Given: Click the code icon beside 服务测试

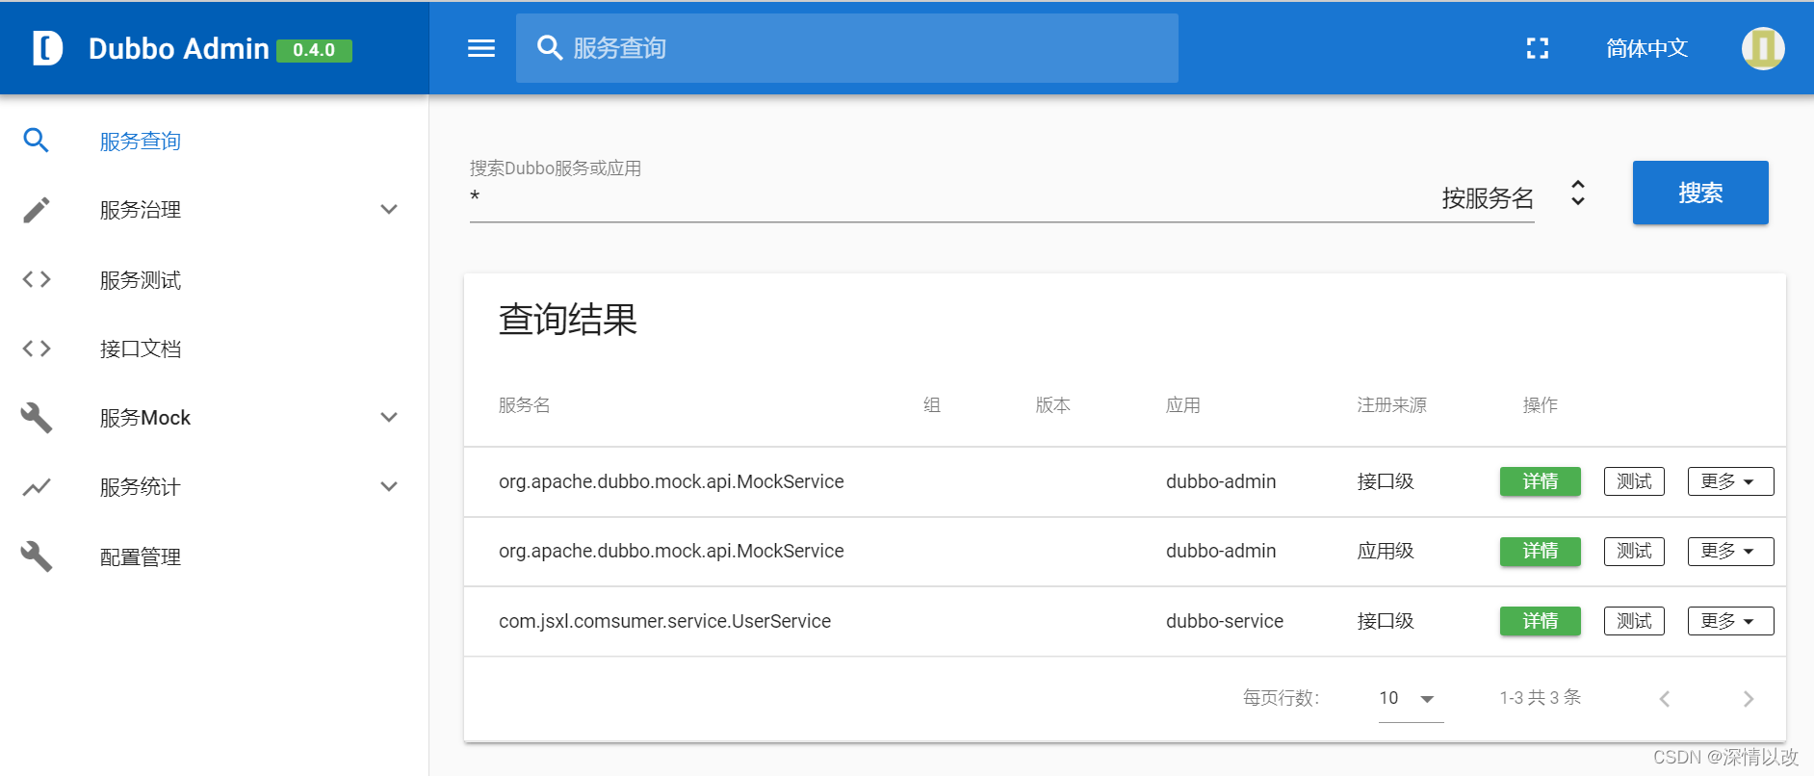Looking at the screenshot, I should [x=37, y=279].
